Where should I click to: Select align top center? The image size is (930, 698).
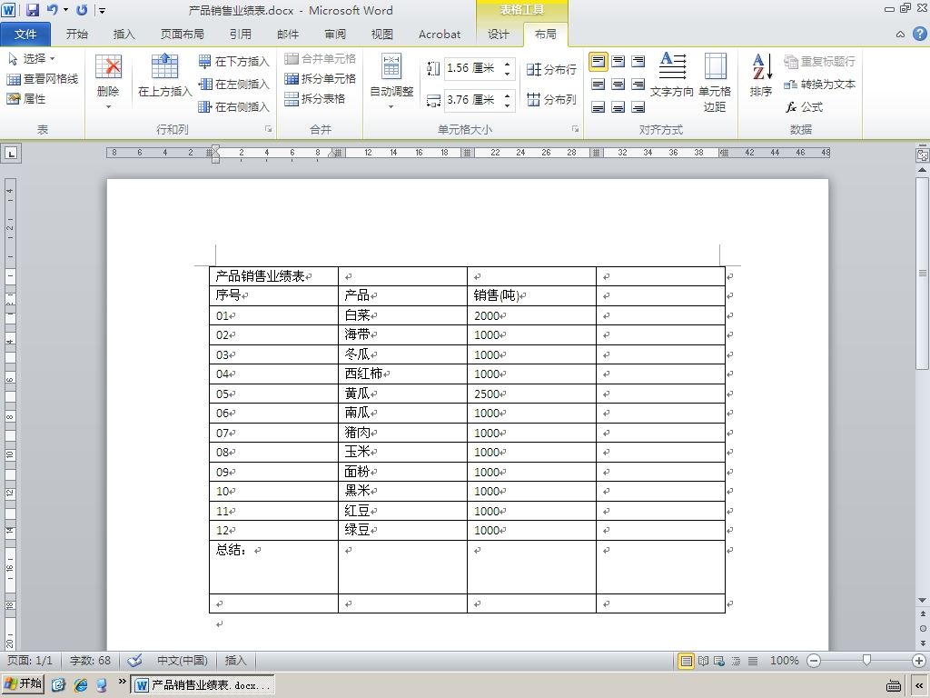click(618, 62)
